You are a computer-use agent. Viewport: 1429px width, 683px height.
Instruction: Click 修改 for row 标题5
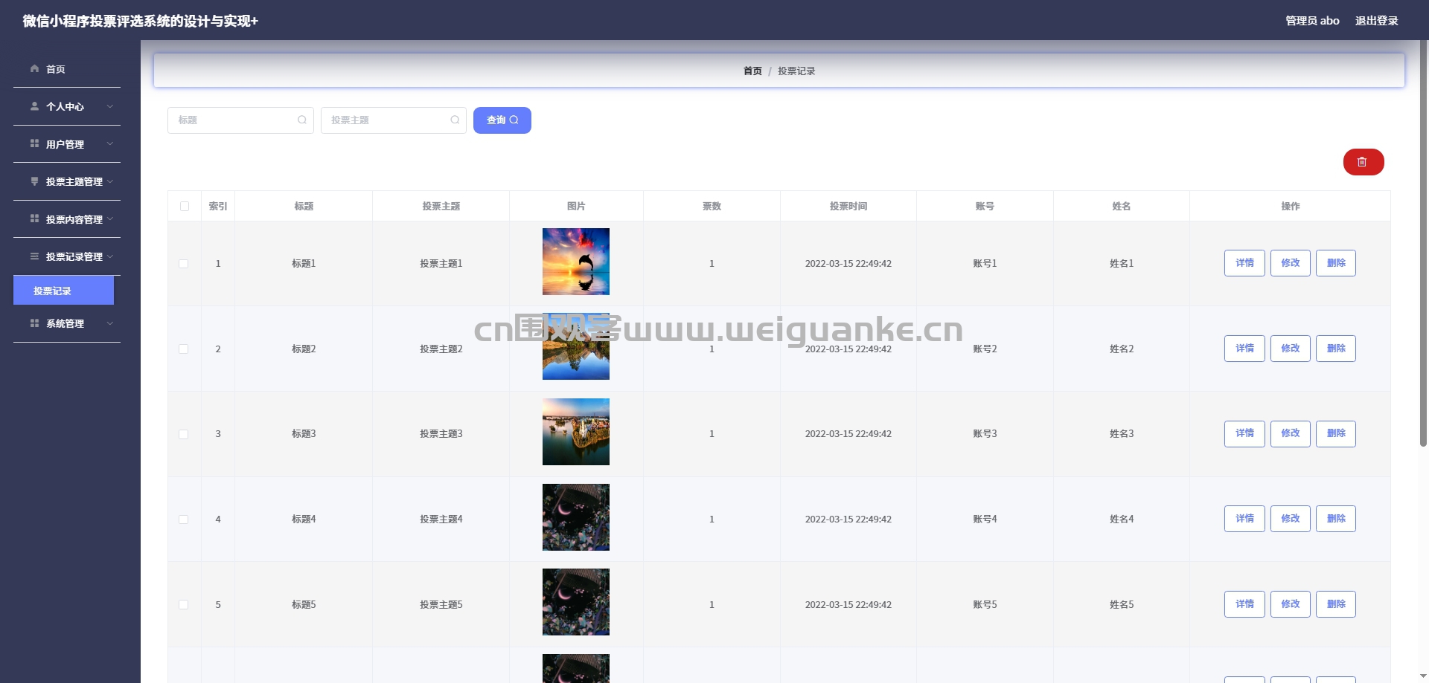click(1291, 604)
